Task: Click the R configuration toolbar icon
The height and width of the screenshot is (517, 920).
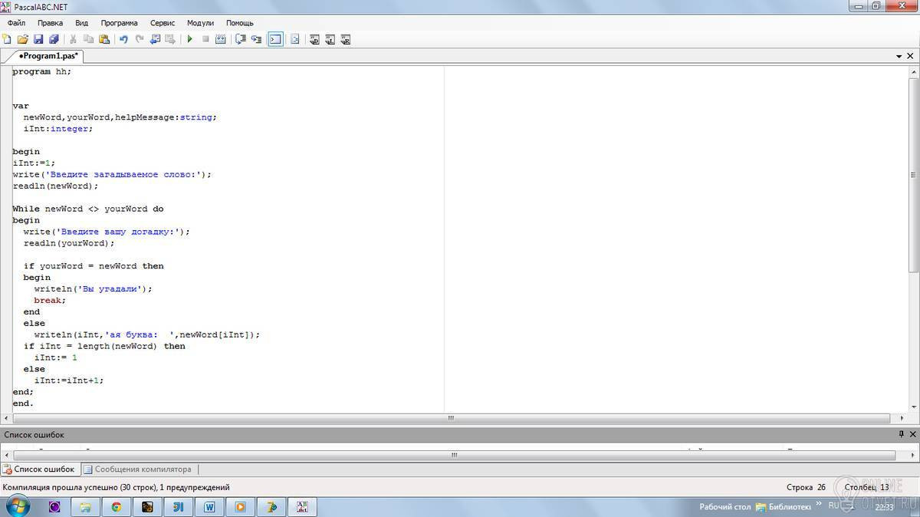Action: pos(346,39)
